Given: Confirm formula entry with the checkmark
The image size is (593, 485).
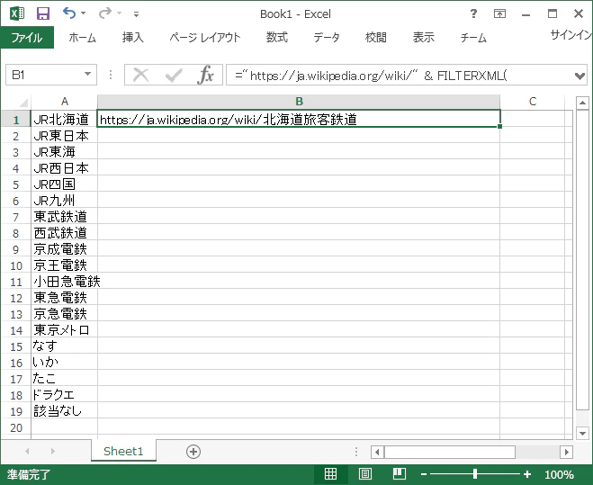Looking at the screenshot, I should [x=174, y=75].
